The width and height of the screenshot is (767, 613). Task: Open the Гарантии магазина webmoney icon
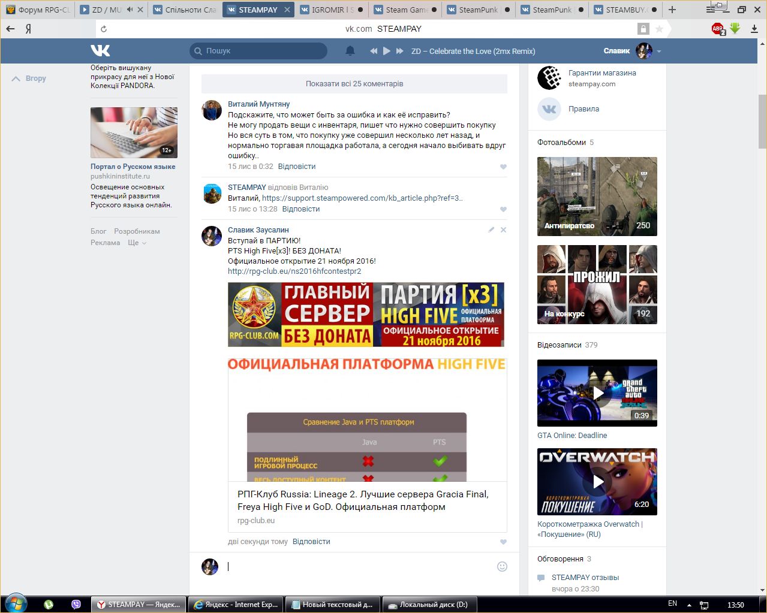point(549,78)
